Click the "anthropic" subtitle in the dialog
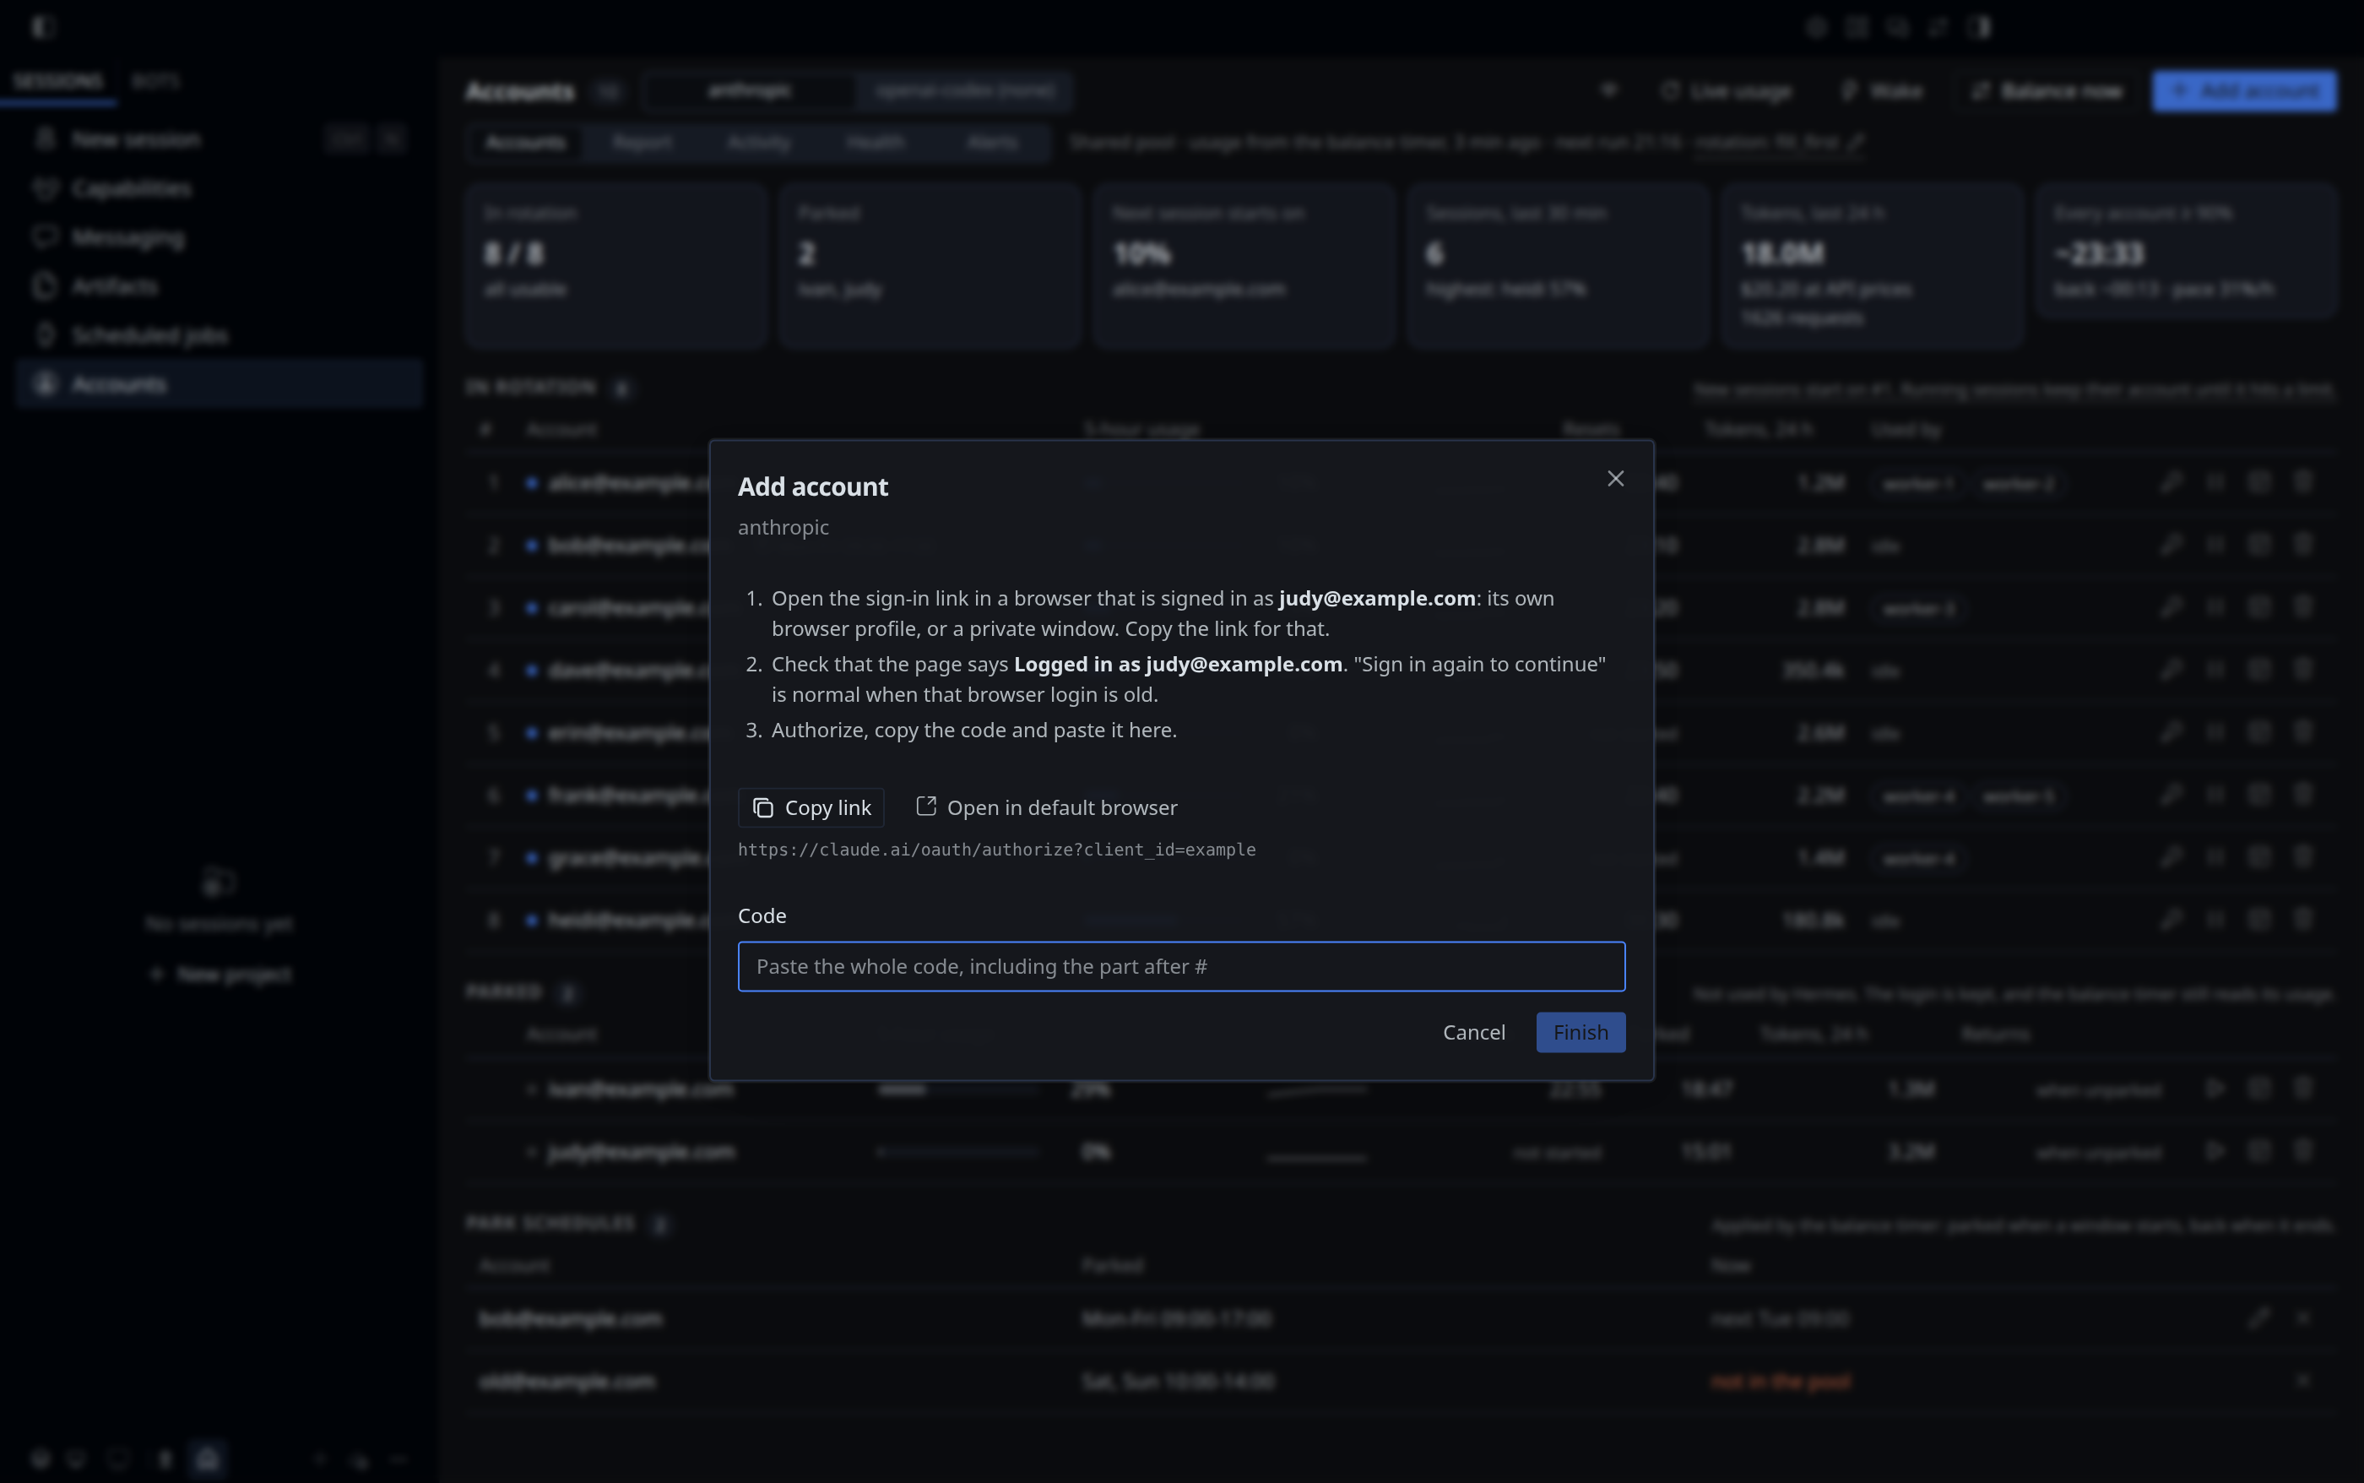 point(783,528)
